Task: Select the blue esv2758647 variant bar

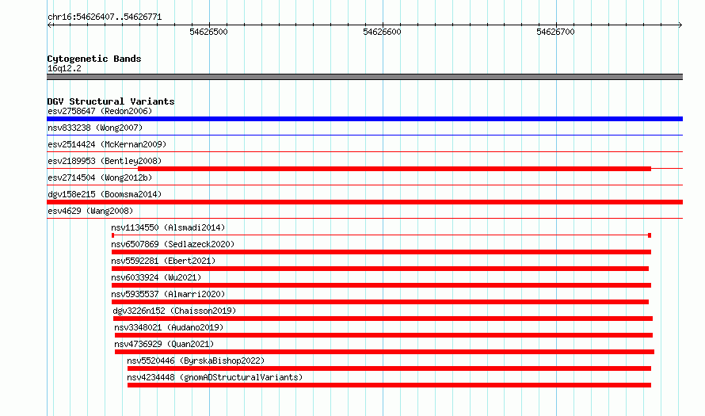Action: [x=364, y=119]
